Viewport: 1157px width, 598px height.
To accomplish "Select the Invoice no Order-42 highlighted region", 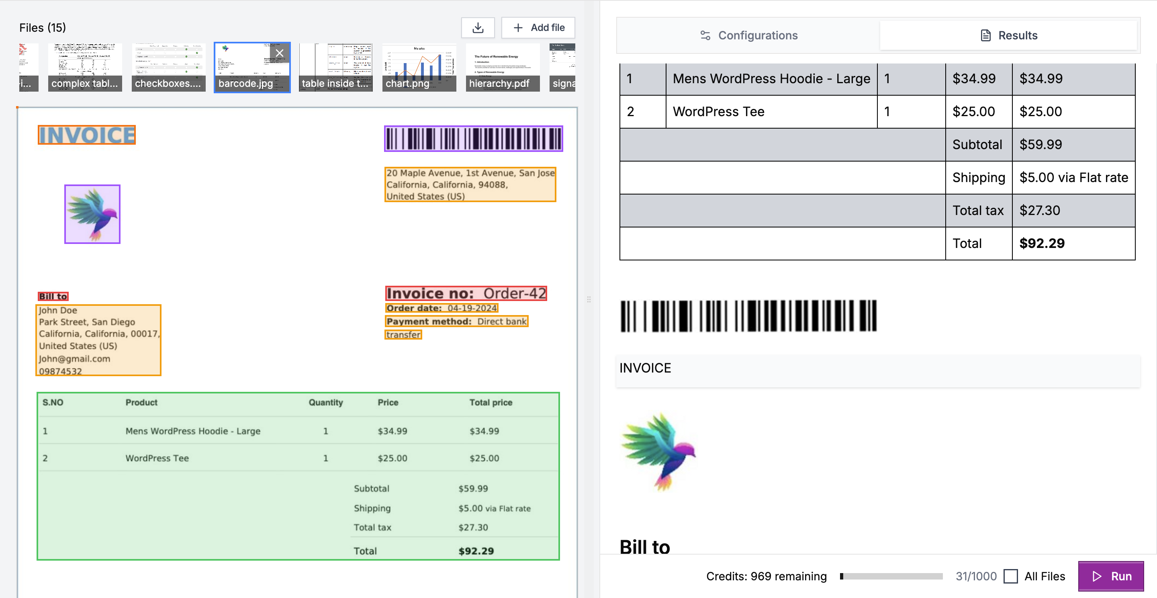I will pos(467,293).
